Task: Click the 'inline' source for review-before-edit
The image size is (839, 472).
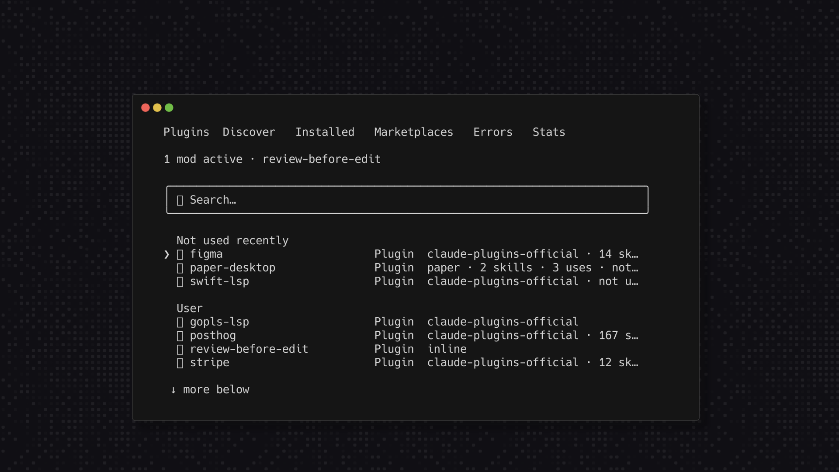Action: (447, 349)
